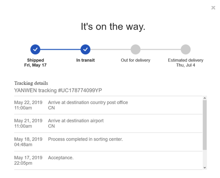The image size is (220, 178).
Task: Click the Estimated delivery gray circle
Action: click(186, 49)
